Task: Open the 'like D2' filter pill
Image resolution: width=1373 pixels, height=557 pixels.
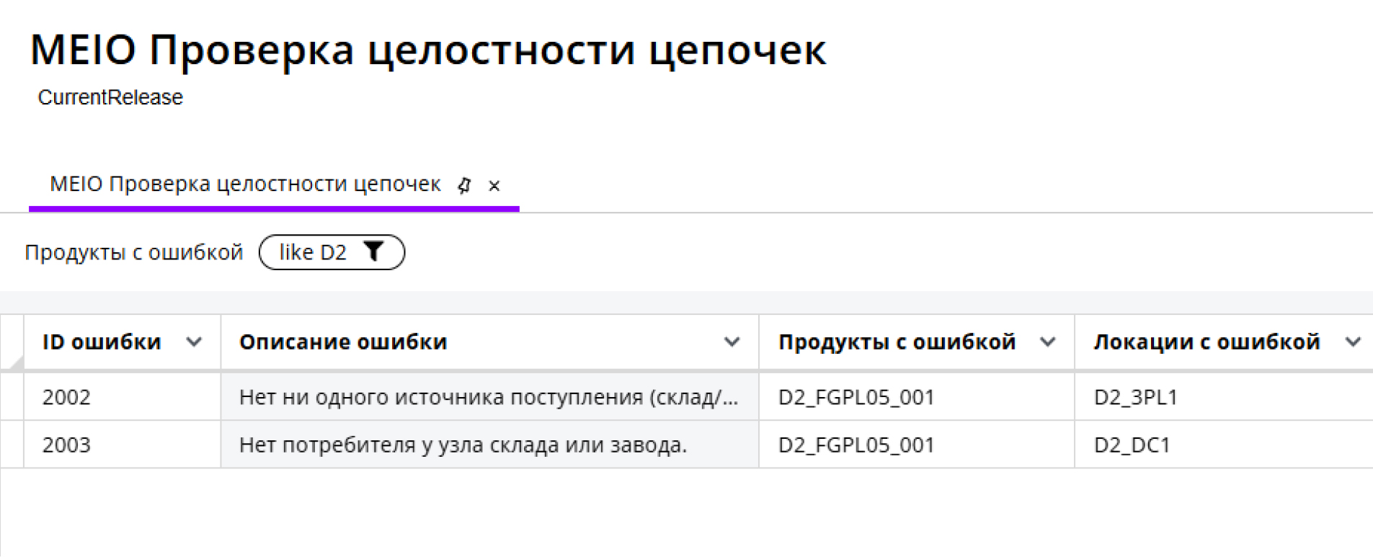Action: tap(313, 252)
